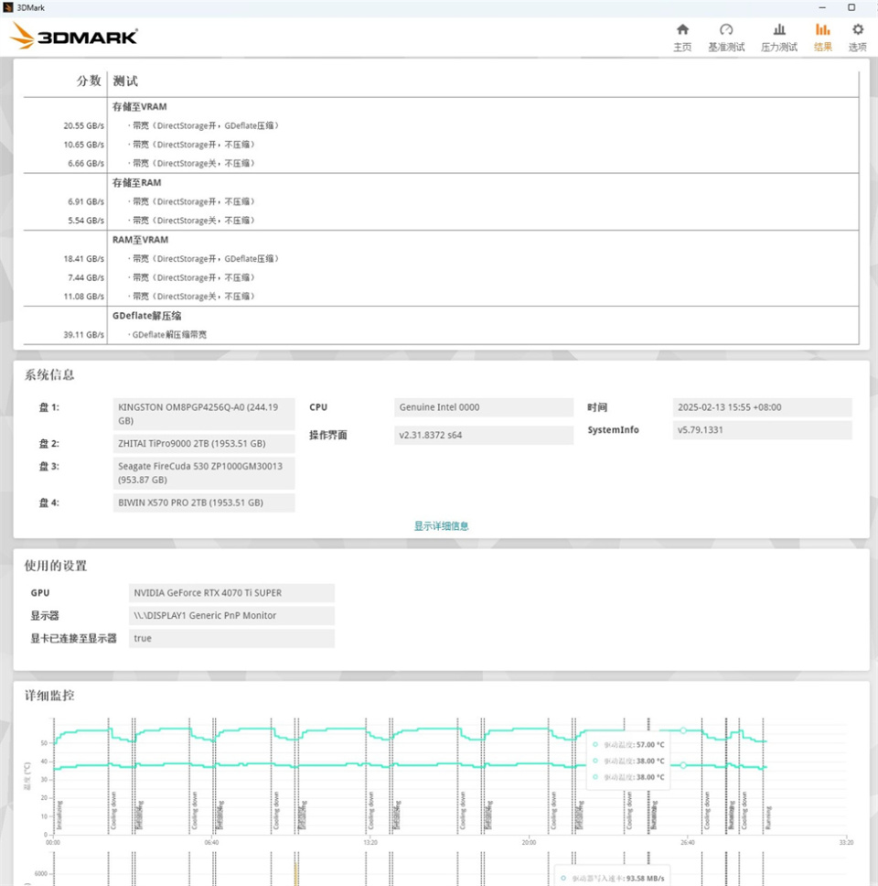Click the 5.54 GB/s score
The height and width of the screenshot is (886, 878).
86,221
